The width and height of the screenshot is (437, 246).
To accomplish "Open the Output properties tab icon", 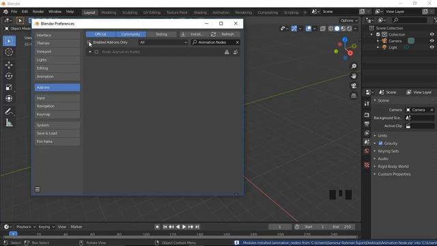I will (x=367, y=124).
